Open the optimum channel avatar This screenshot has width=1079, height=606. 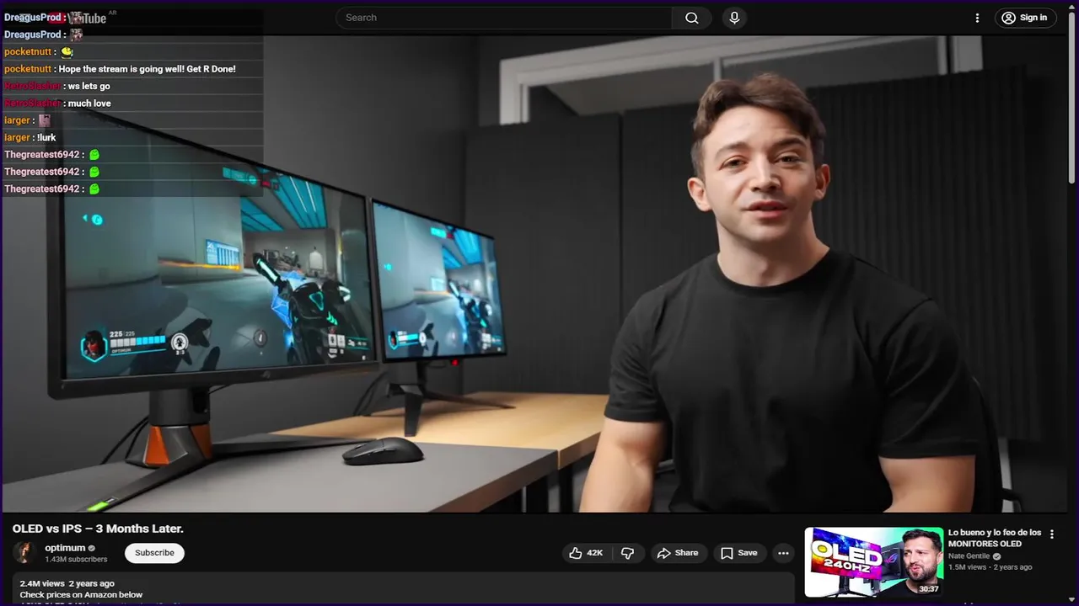point(24,553)
